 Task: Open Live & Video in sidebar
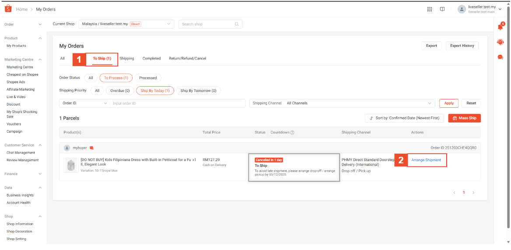16,97
